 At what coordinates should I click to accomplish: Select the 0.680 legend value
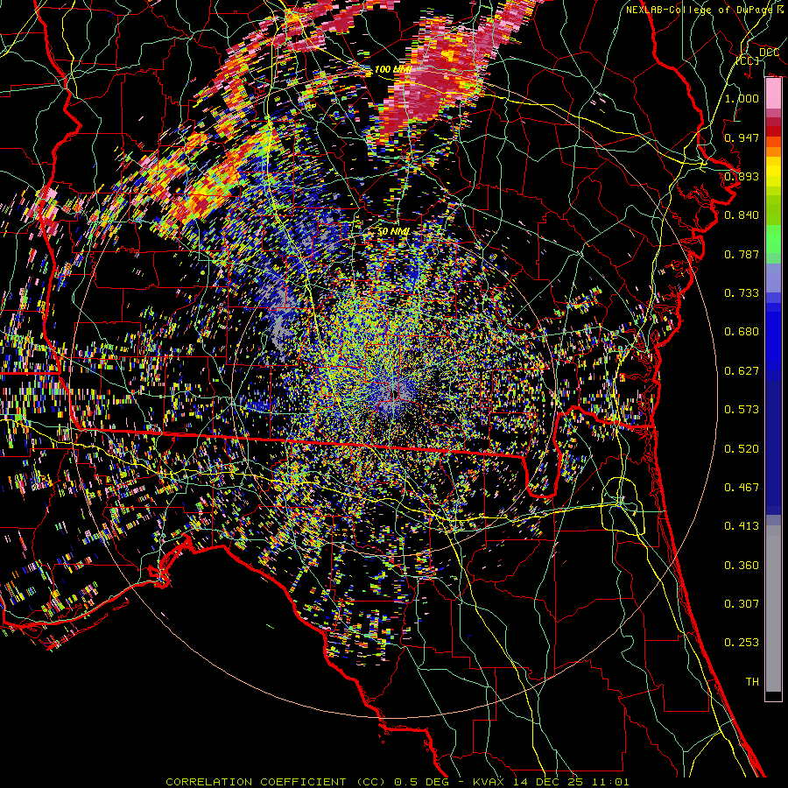tap(742, 332)
